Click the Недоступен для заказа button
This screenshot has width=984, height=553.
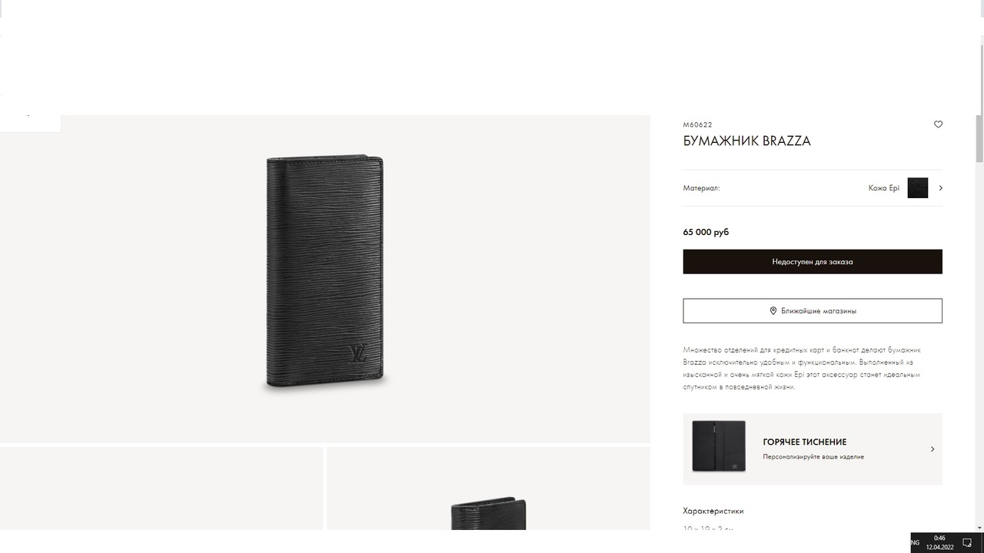tap(813, 262)
